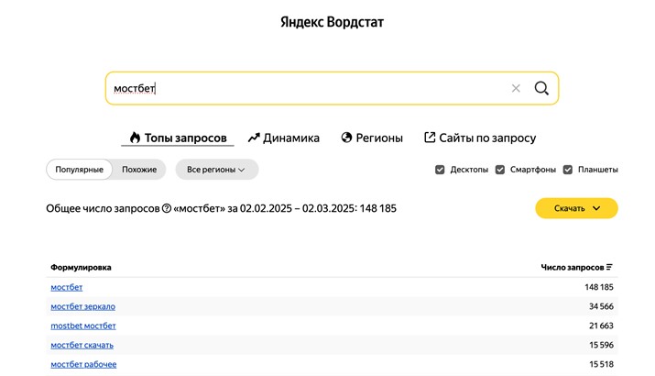
Task: Open the мостбет query link
Action: coord(67,287)
